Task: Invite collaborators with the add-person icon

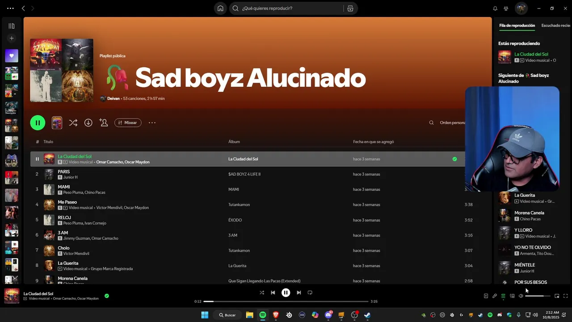Action: [x=104, y=123]
